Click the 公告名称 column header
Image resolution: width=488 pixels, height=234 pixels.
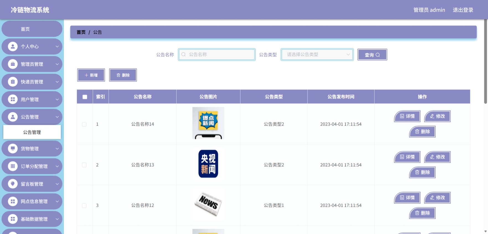click(143, 97)
